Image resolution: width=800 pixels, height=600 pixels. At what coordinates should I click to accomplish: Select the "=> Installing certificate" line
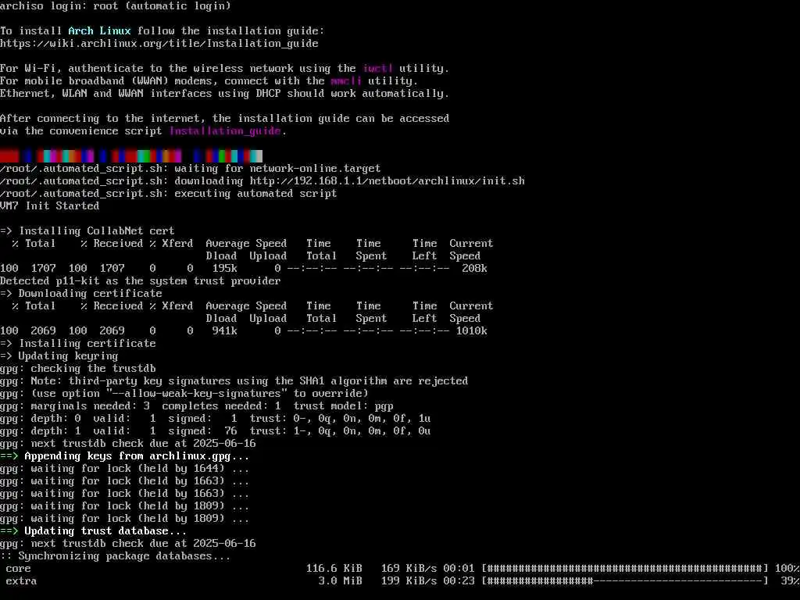tap(78, 344)
